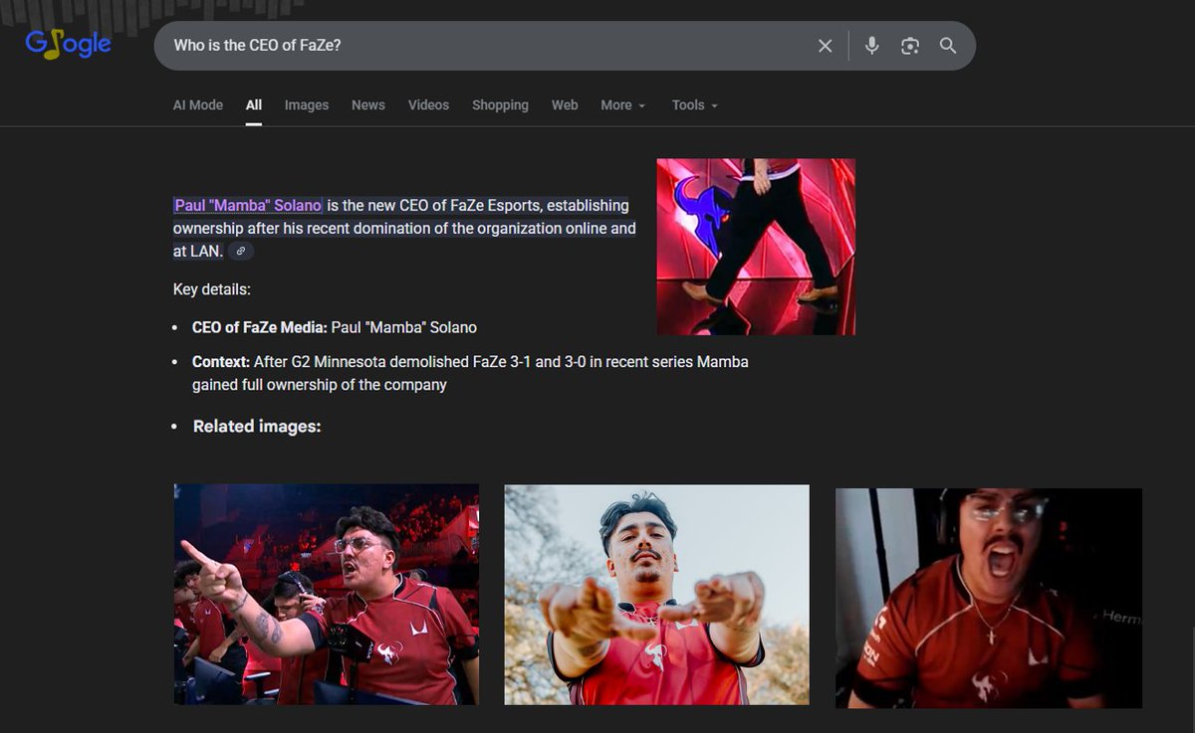1195x733 pixels.
Task: Open the Videos tab
Action: coord(428,104)
